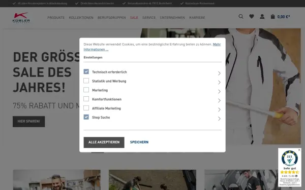Click the 0,00 € cart total
This screenshot has width=305, height=190.
pos(284,17)
